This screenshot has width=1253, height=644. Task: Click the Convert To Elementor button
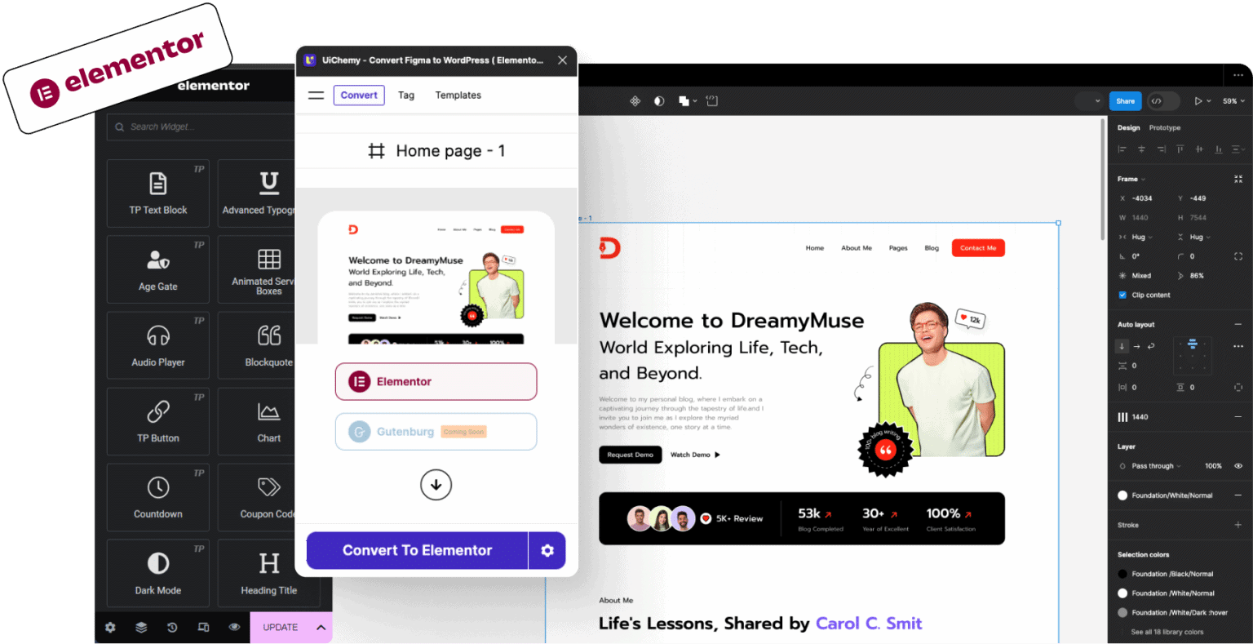point(417,550)
